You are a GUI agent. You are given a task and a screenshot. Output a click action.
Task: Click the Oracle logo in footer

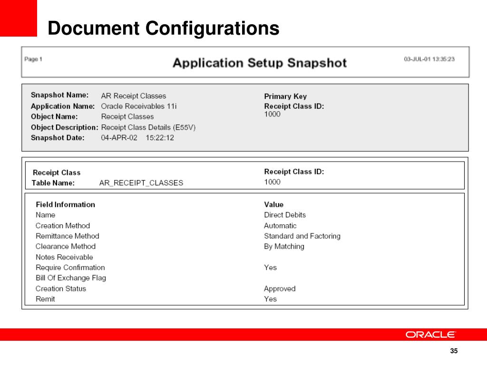(x=430, y=335)
